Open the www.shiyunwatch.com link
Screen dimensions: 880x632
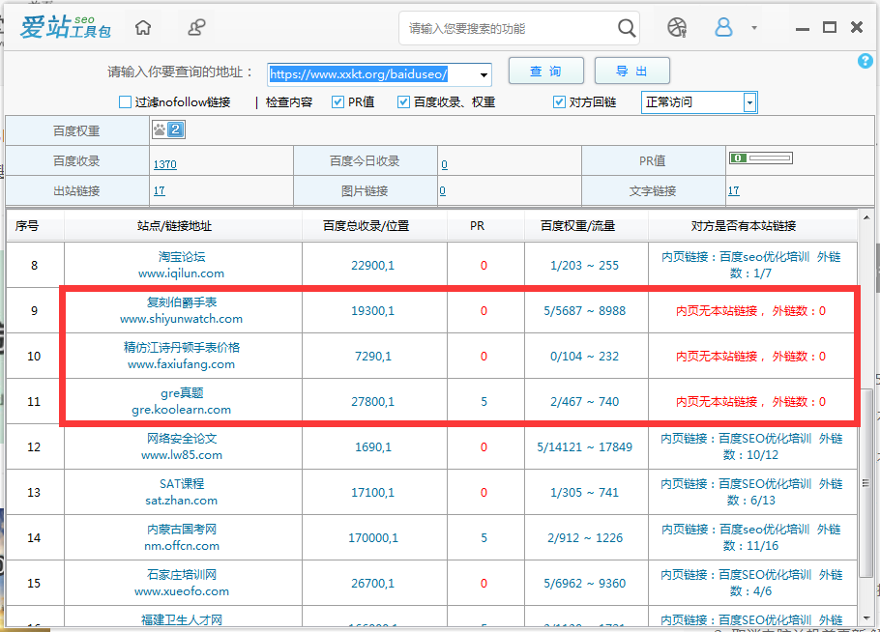181,319
